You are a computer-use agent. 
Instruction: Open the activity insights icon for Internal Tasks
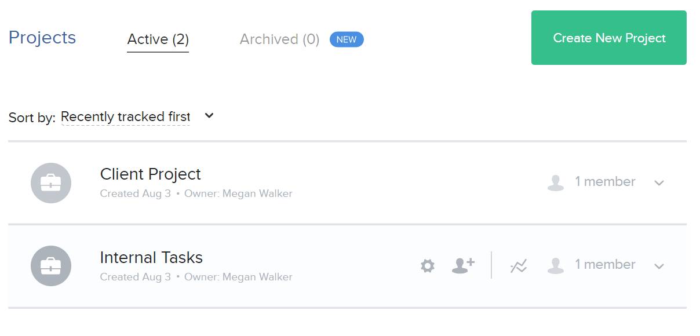click(x=519, y=266)
